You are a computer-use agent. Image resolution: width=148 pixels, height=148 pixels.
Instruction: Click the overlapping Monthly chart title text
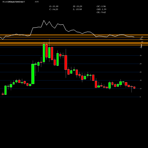(x=14, y=2)
